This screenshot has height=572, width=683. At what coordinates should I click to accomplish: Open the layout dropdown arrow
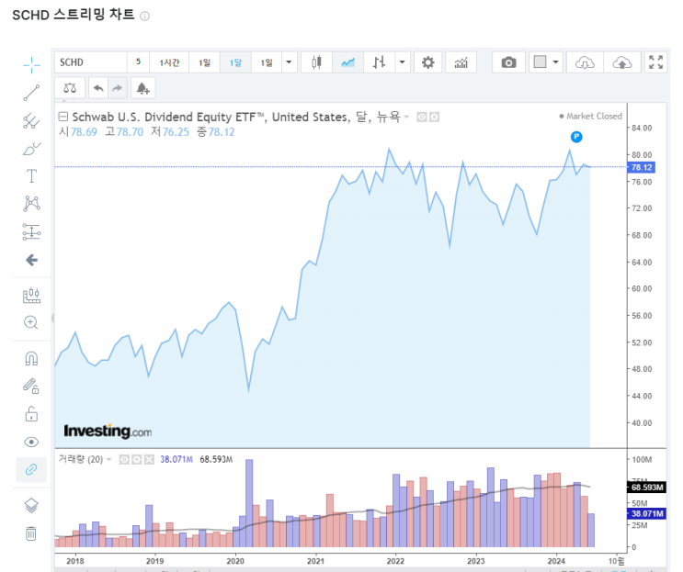click(x=556, y=62)
